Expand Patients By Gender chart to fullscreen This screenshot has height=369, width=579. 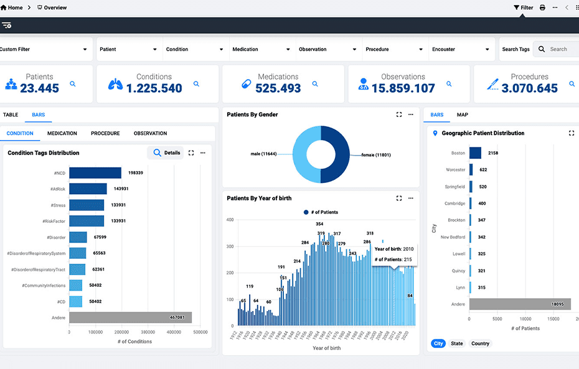tap(399, 114)
